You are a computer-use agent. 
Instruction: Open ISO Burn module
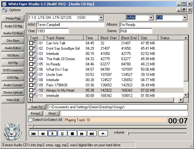(x=13, y=56)
